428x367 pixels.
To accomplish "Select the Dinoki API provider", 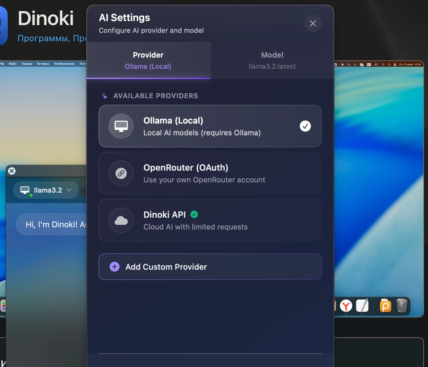I will pos(210,220).
